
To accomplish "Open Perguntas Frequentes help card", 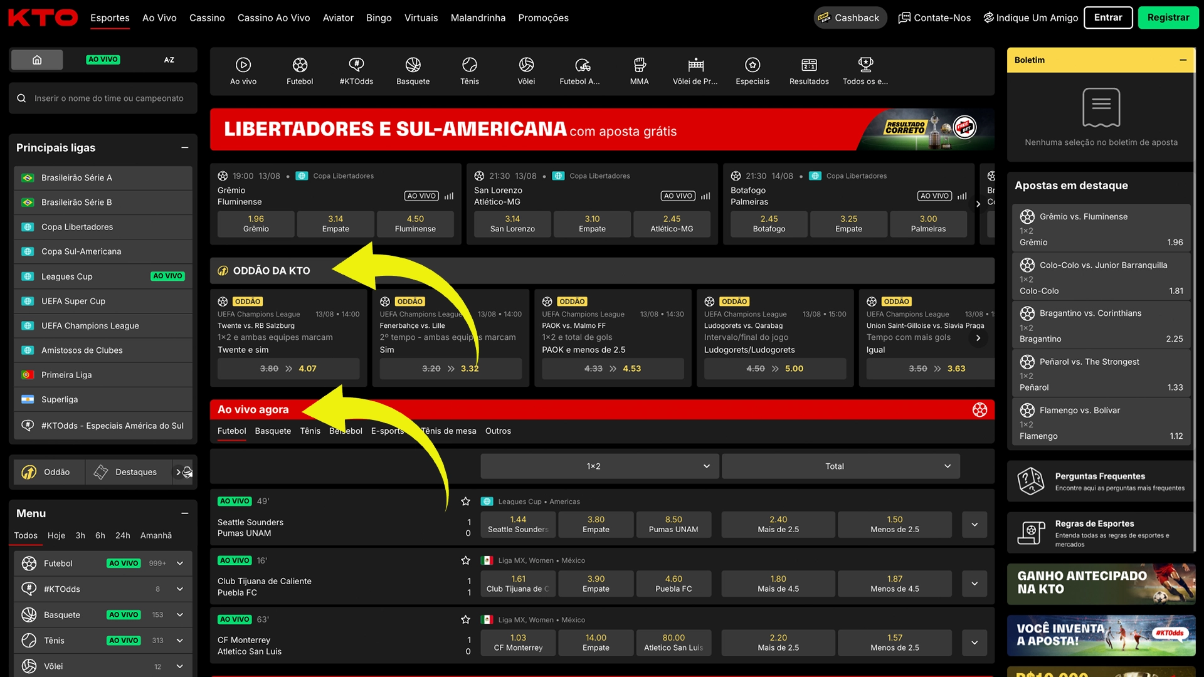I will (x=1101, y=481).
